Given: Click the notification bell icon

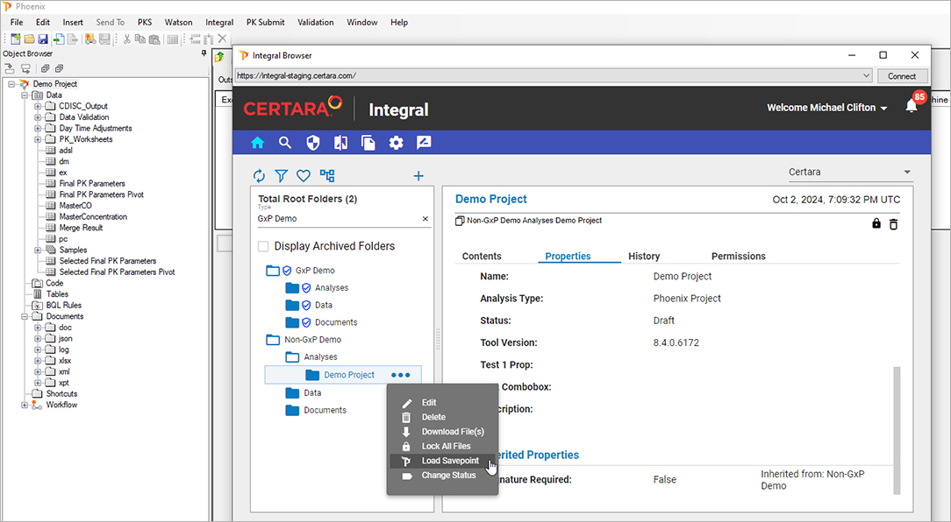Looking at the screenshot, I should point(912,106).
